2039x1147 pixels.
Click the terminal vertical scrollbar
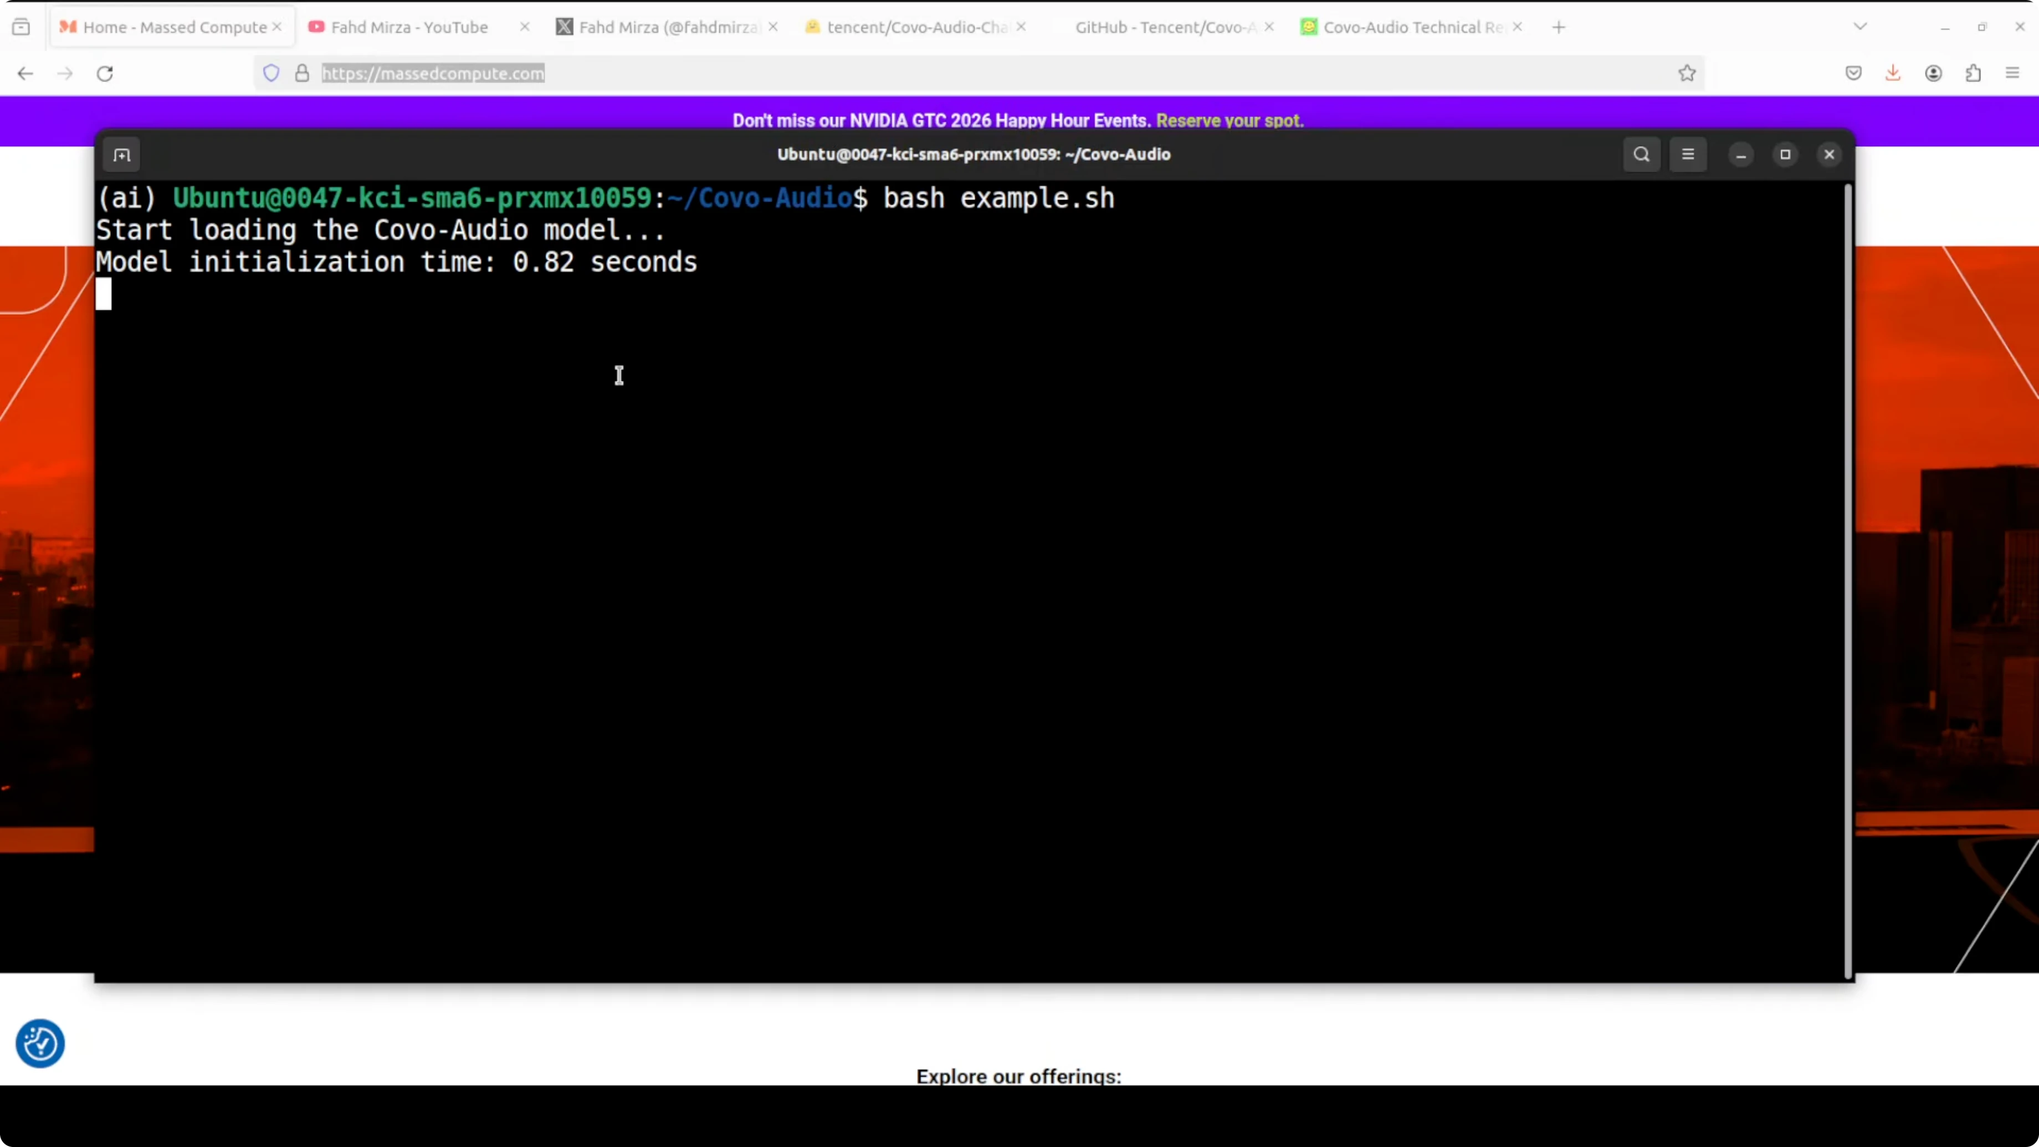1847,581
